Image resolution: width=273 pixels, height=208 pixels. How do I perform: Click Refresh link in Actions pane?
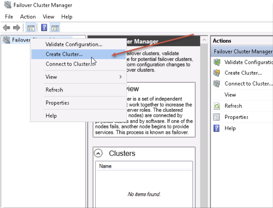click(233, 106)
